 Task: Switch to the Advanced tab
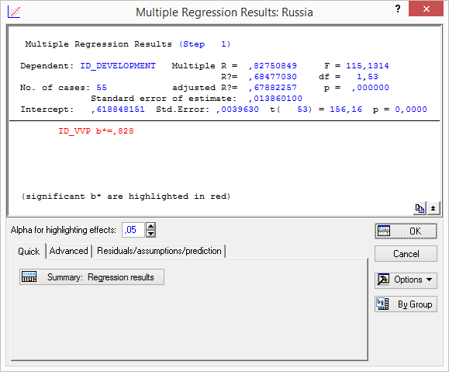(x=69, y=251)
